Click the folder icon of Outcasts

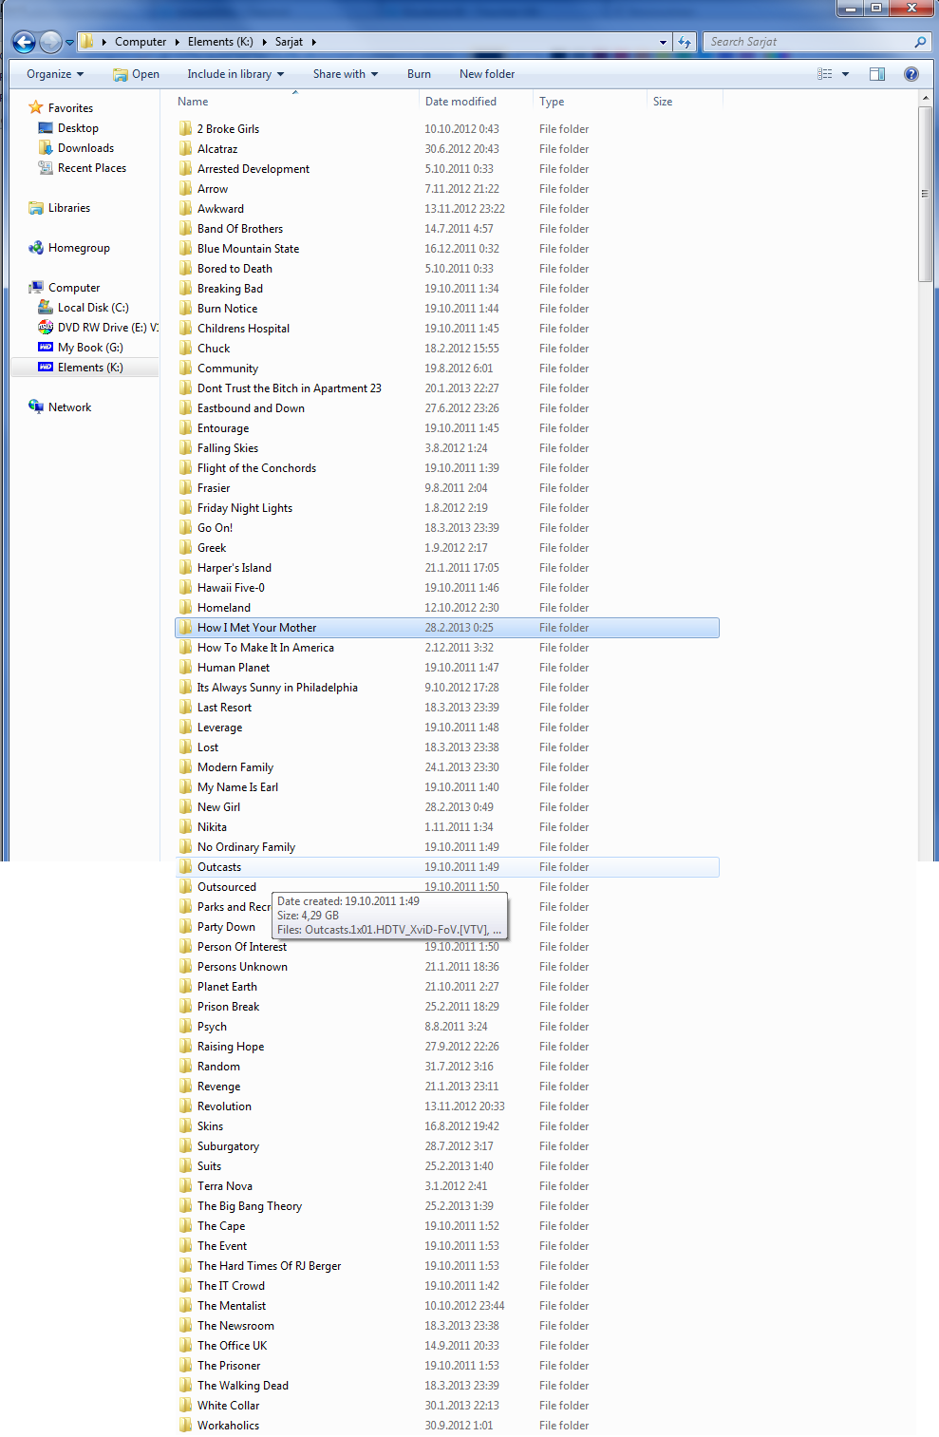(x=186, y=866)
